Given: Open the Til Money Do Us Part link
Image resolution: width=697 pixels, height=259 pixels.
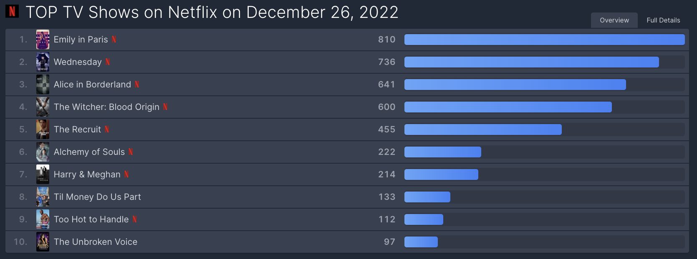Looking at the screenshot, I should click(97, 197).
